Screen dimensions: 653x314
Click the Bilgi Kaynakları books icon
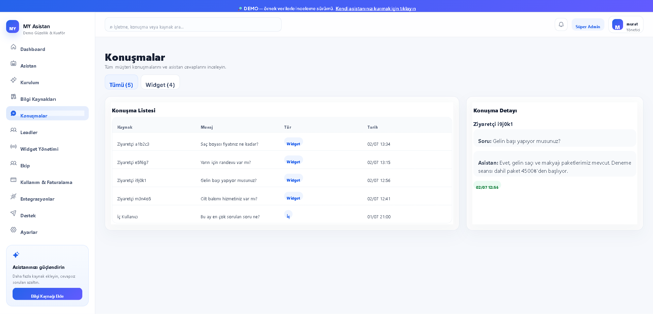[x=13, y=96]
